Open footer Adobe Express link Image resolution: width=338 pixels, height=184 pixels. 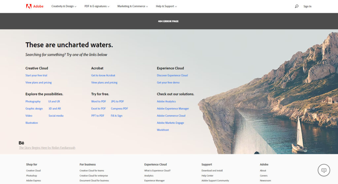tap(33, 181)
